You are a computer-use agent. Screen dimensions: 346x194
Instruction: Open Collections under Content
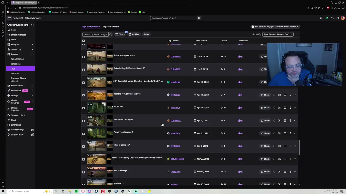(x=15, y=64)
